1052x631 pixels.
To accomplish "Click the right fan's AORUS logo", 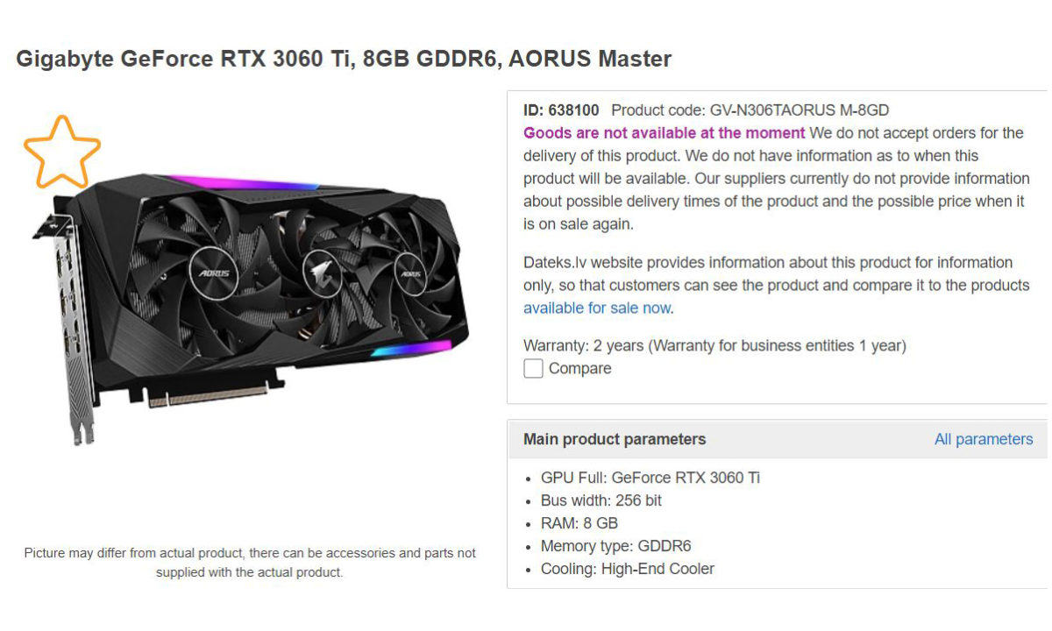I will click(x=410, y=272).
